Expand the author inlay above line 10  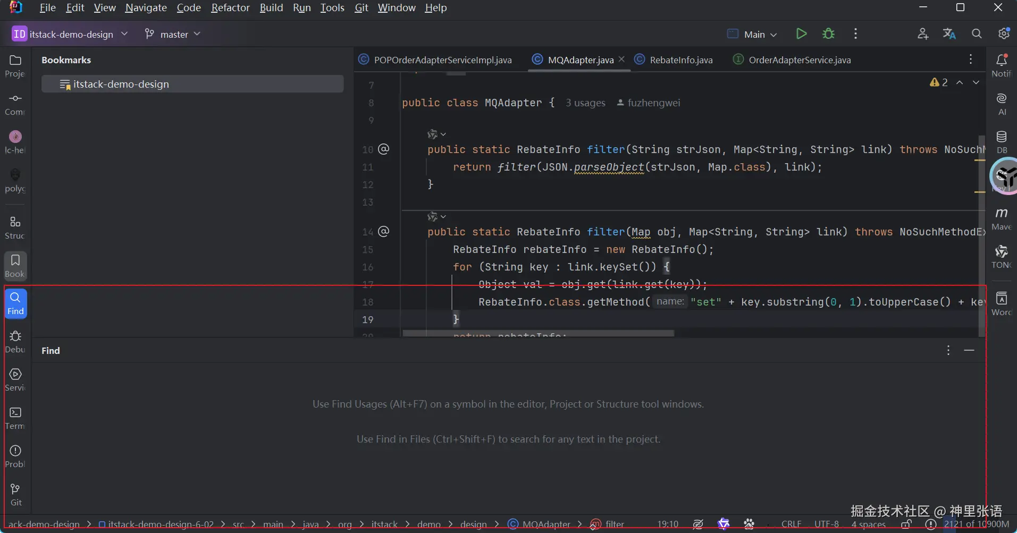point(436,134)
